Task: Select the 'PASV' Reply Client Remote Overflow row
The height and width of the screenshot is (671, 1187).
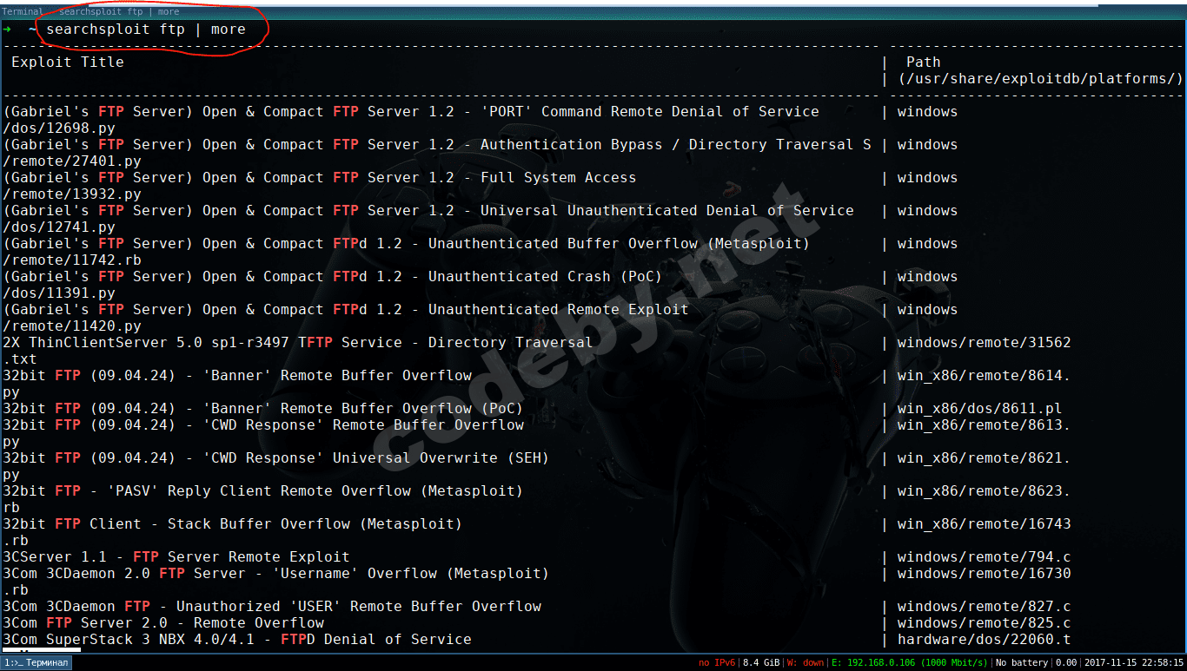Action: [x=263, y=491]
